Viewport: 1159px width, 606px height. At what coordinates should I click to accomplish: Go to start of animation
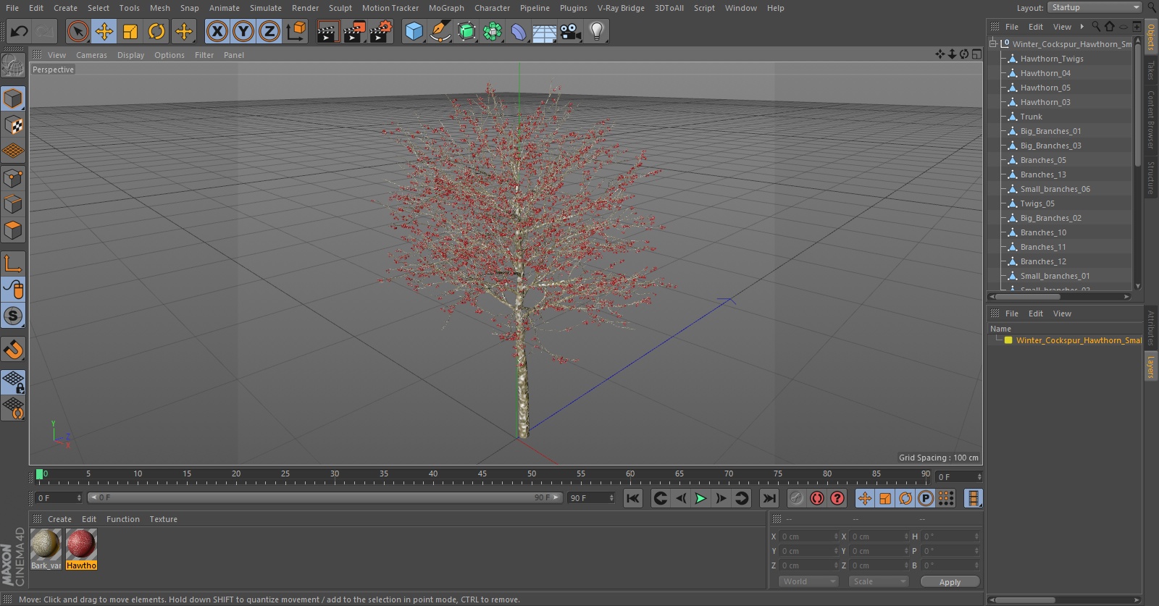[x=633, y=498]
